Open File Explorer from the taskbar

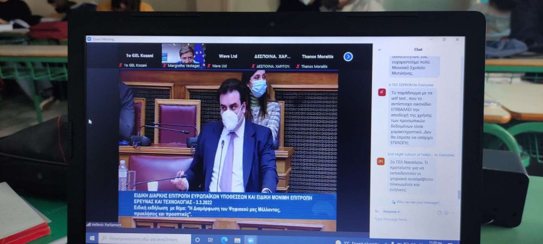point(237,240)
